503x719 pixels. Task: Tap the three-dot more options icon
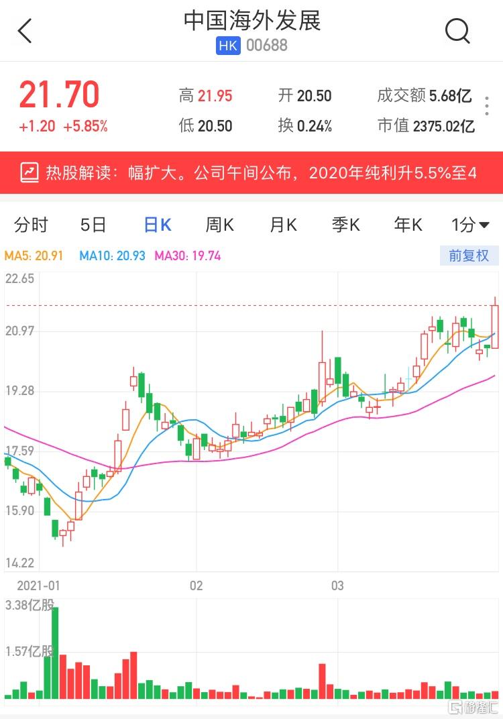(x=487, y=107)
